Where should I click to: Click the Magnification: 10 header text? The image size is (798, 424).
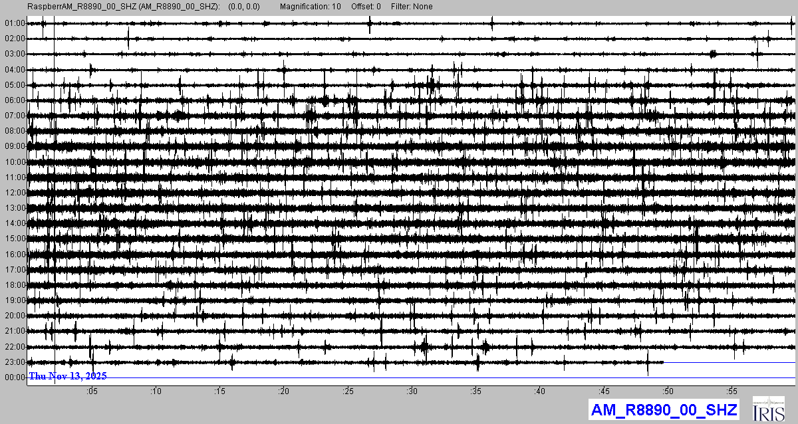point(309,7)
